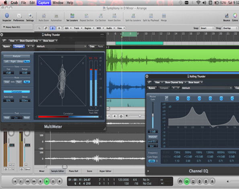Open the Snap Smart dropdown

pyautogui.click(x=207, y=28)
